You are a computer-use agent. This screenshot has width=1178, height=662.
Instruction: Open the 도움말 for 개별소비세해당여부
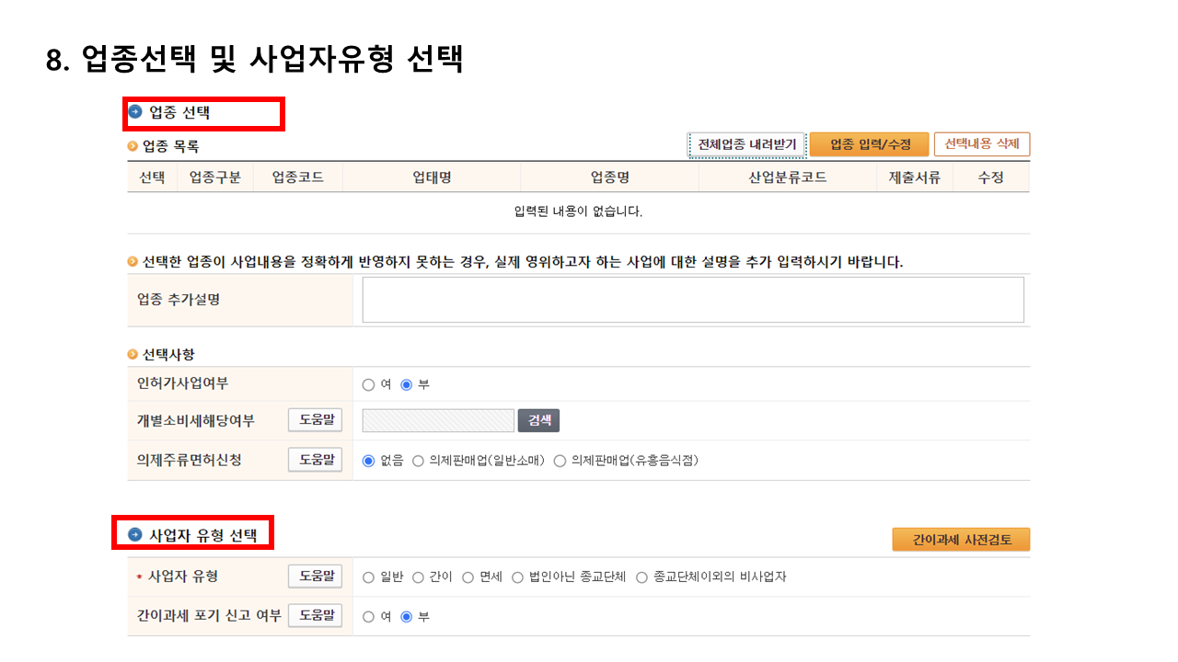(315, 419)
